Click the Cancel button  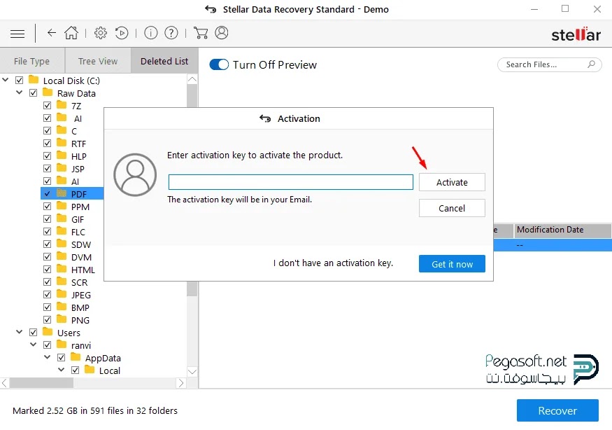[452, 208]
